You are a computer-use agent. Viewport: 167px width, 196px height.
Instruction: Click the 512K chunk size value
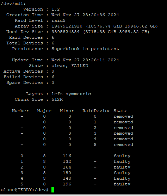tap(57, 99)
